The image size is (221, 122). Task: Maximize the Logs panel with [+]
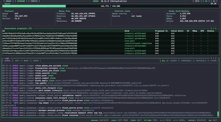pyautogui.click(x=214, y=58)
